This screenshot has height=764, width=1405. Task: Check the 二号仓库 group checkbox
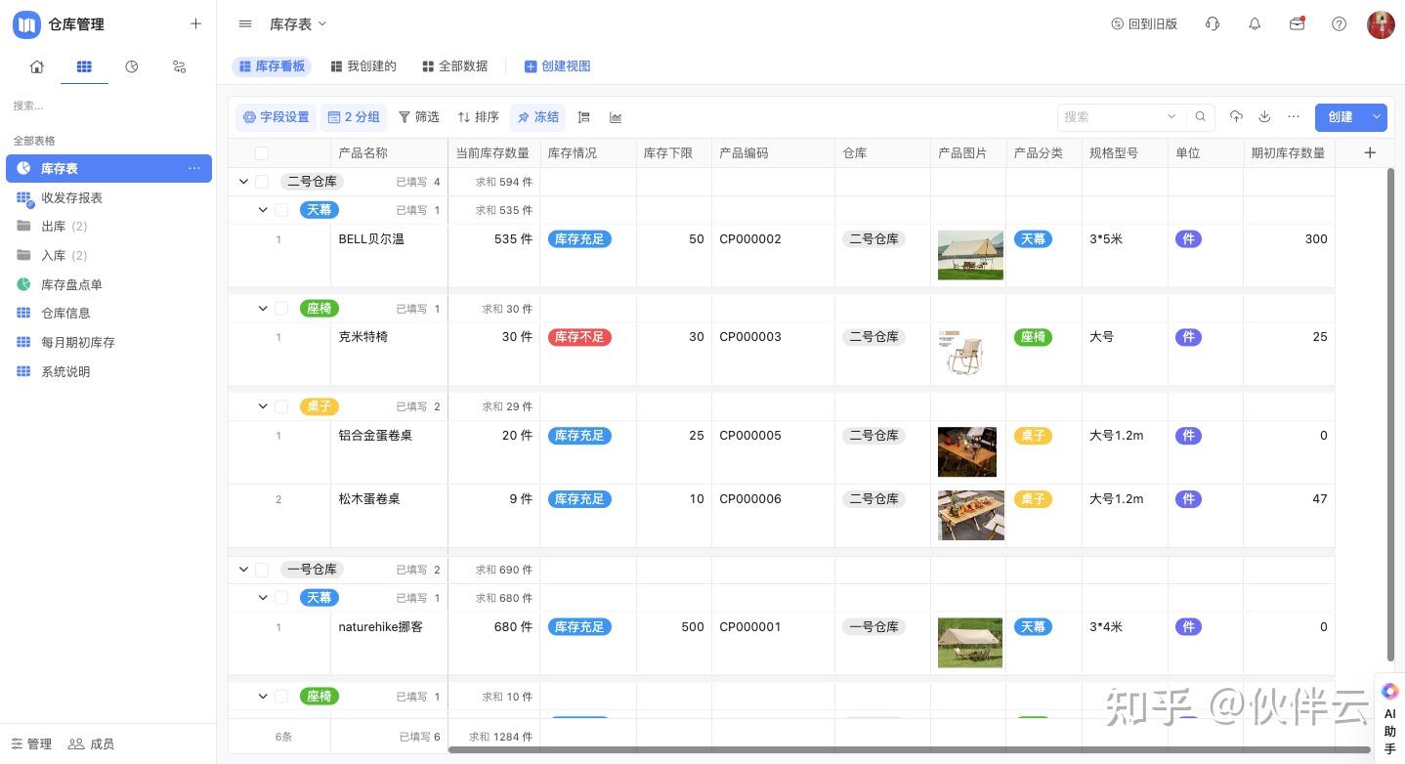tap(262, 182)
